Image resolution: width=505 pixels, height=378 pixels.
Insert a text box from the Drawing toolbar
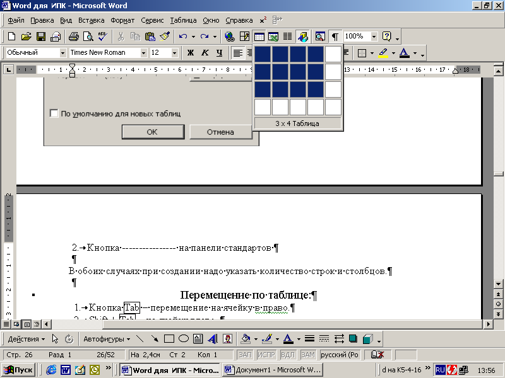coord(198,339)
